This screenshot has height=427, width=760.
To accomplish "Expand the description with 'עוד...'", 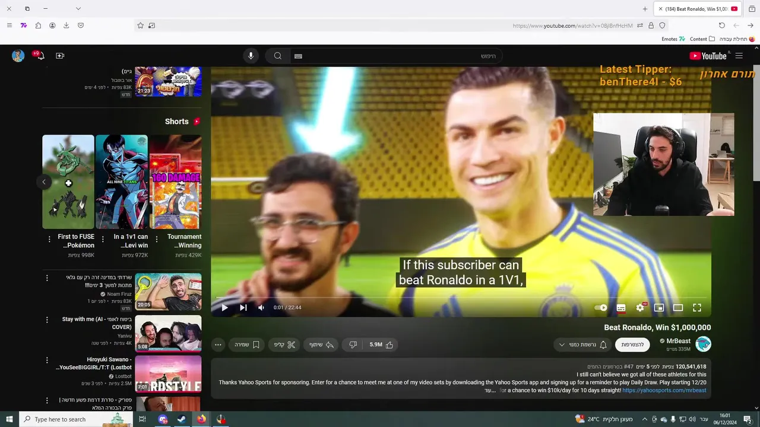I will (489, 390).
